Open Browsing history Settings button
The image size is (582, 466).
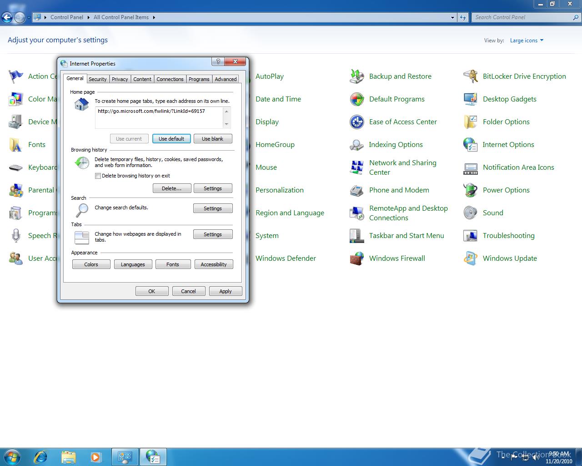tap(213, 188)
